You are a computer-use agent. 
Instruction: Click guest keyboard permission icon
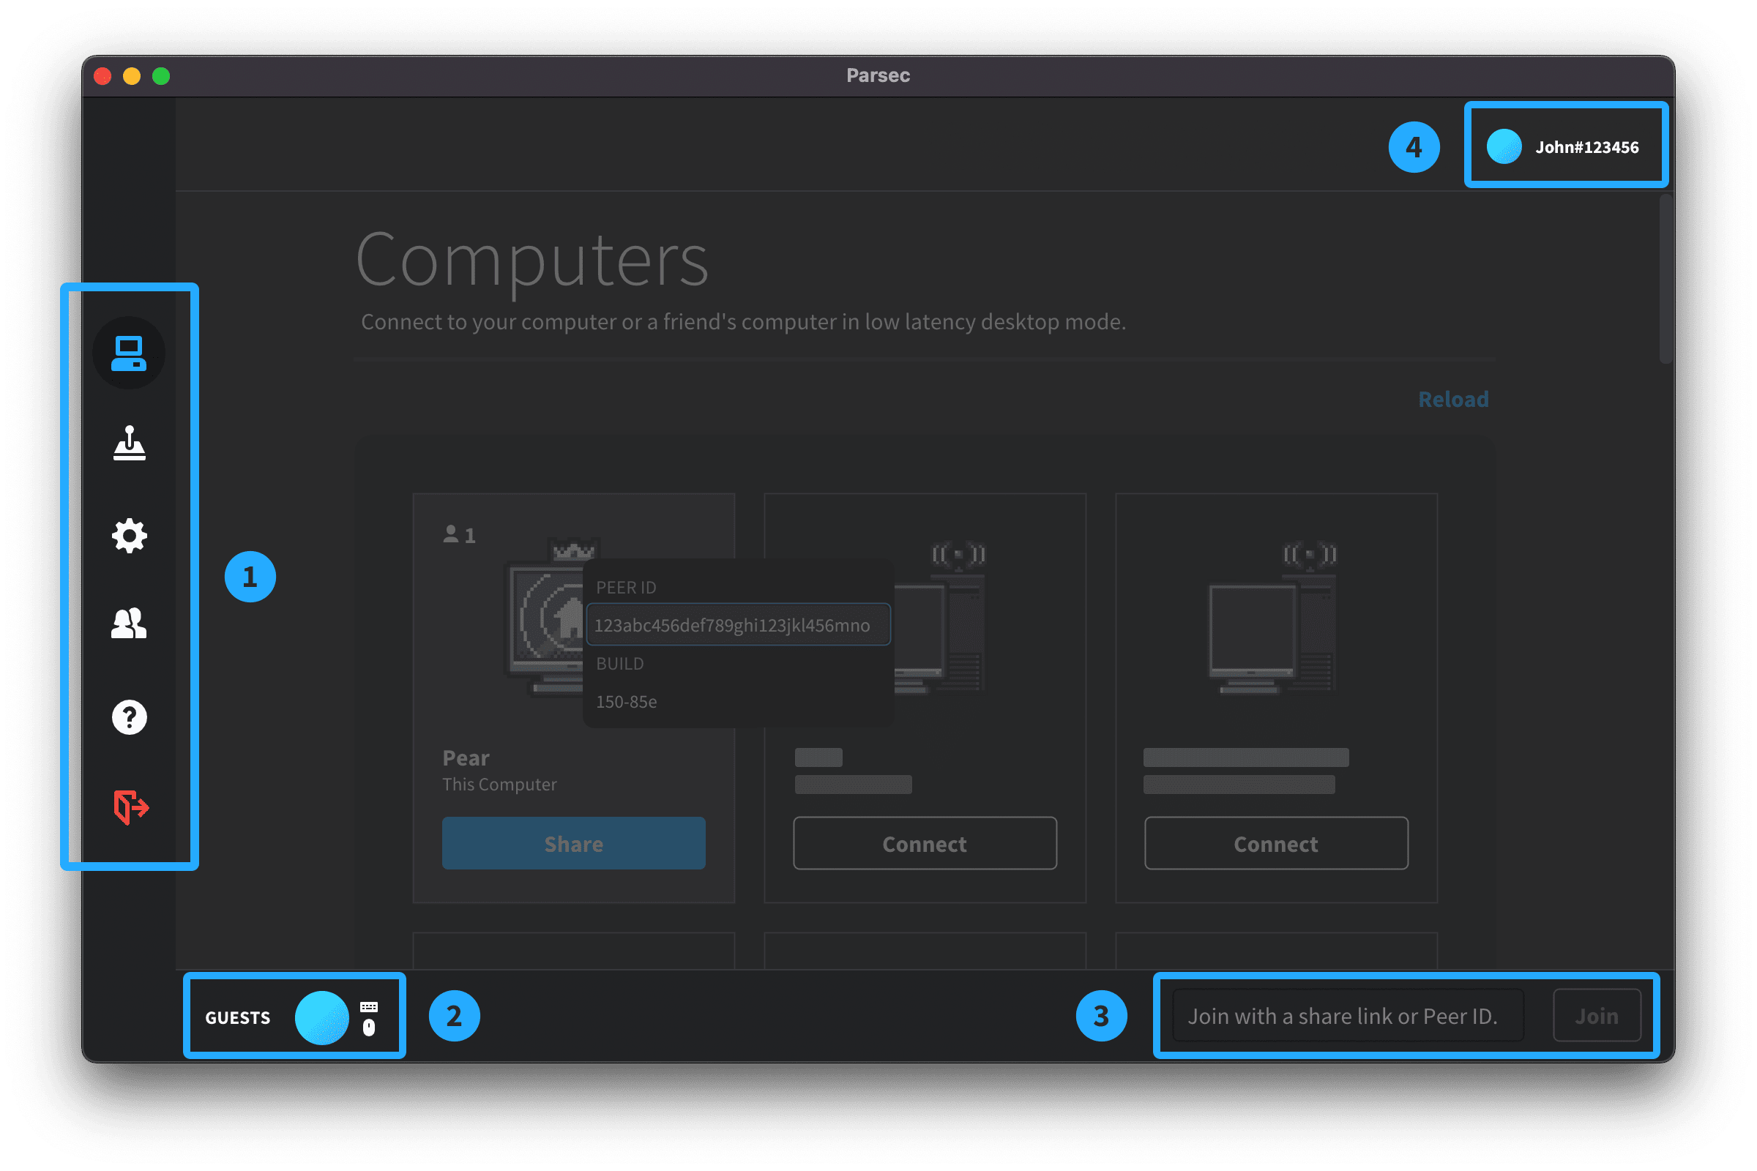369,1007
